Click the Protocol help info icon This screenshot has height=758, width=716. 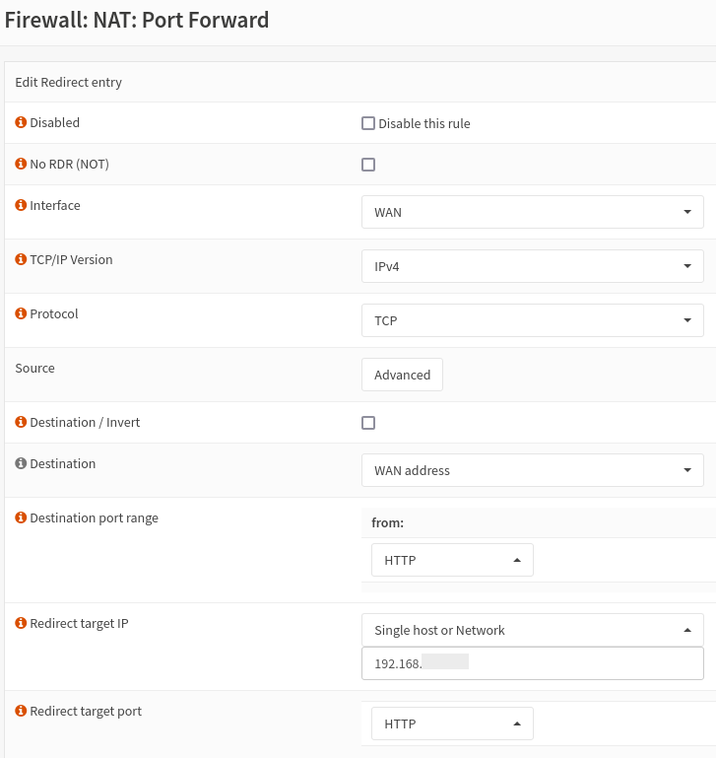pos(21,314)
